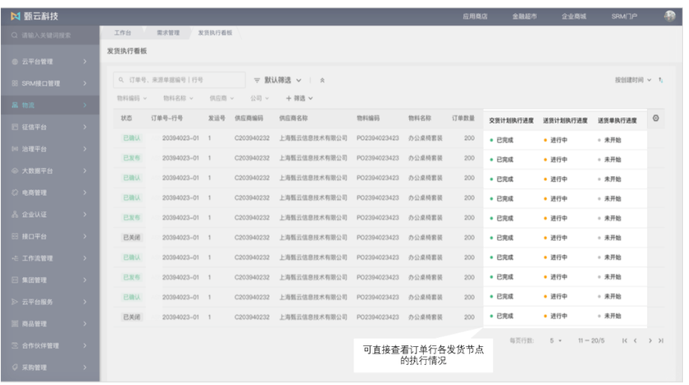Click the 订单号-行号 column header
Viewport: 689px width, 385px height.
(x=167, y=118)
